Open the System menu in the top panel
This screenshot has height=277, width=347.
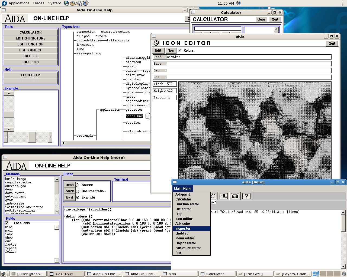coord(55,3)
